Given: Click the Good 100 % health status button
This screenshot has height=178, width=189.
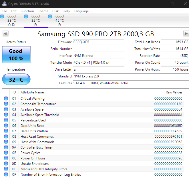Looking at the screenshot, I should [16, 55].
